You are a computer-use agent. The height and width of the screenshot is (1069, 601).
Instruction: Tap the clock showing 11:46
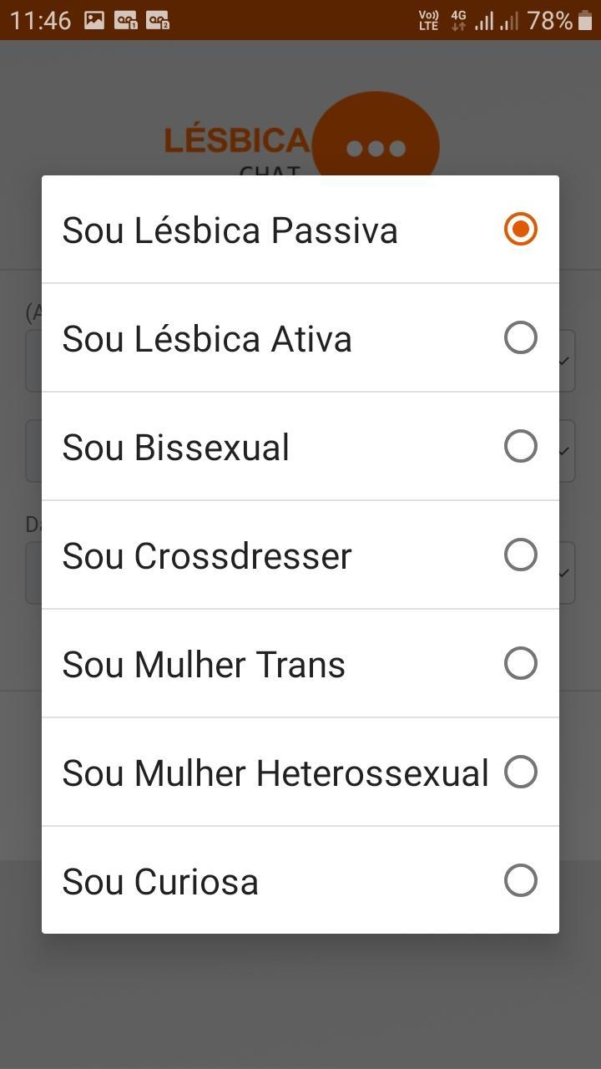point(40,20)
